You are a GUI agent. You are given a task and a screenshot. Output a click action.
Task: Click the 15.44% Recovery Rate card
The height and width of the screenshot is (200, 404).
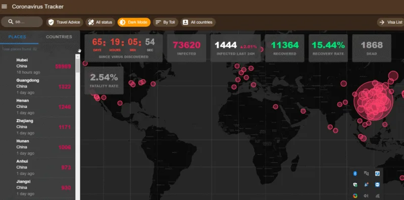[328, 48]
